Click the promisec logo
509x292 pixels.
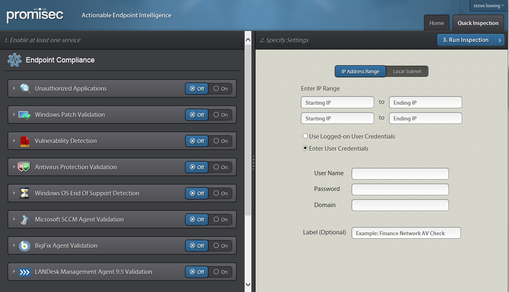35,16
